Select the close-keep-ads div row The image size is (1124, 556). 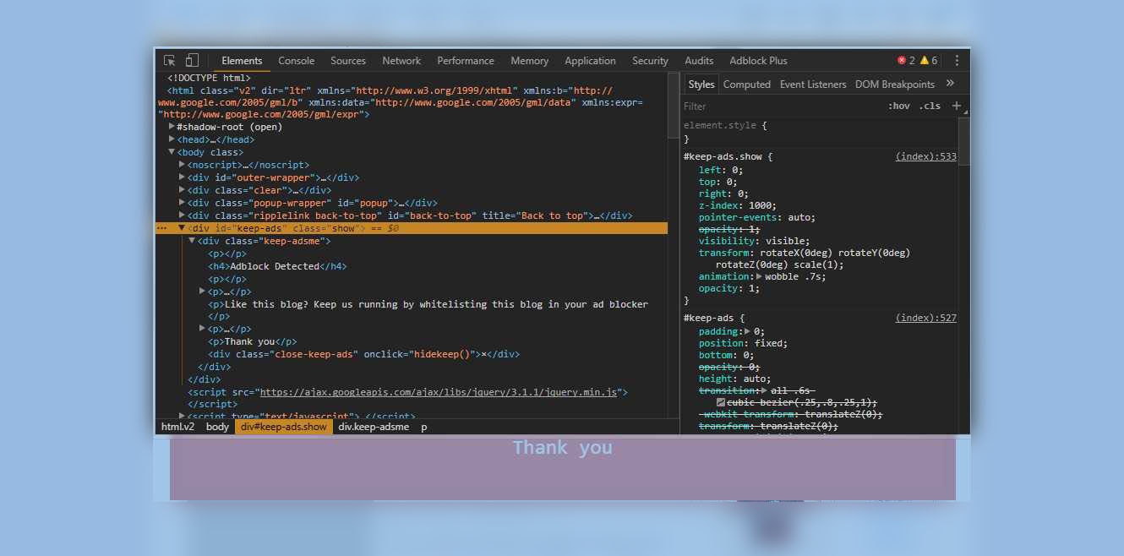pyautogui.click(x=363, y=354)
